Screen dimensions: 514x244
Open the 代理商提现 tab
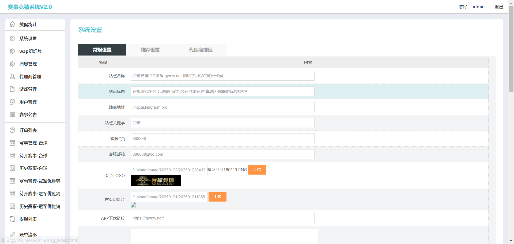click(x=201, y=50)
